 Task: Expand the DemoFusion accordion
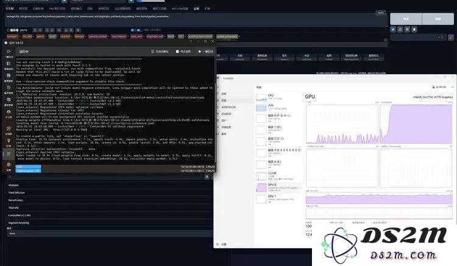pyautogui.click(x=109, y=200)
